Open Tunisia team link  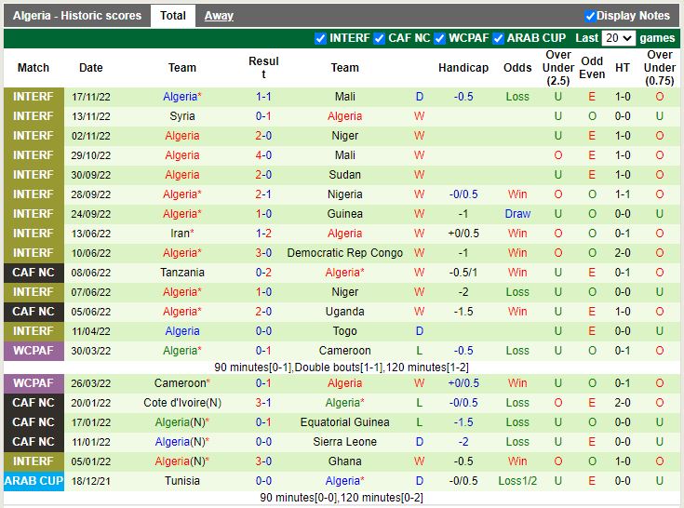[181, 480]
